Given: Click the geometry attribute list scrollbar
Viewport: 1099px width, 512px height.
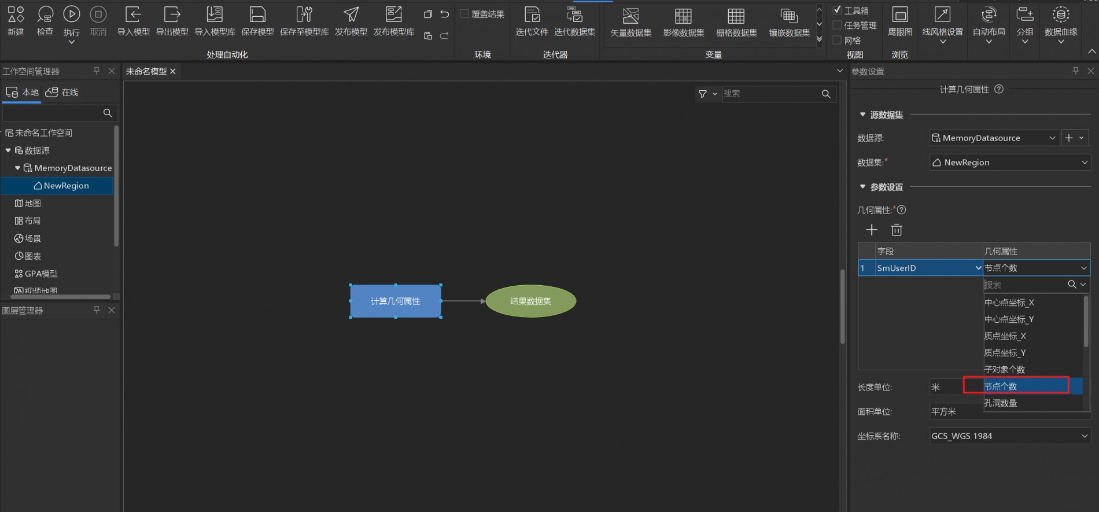Looking at the screenshot, I should point(1086,322).
